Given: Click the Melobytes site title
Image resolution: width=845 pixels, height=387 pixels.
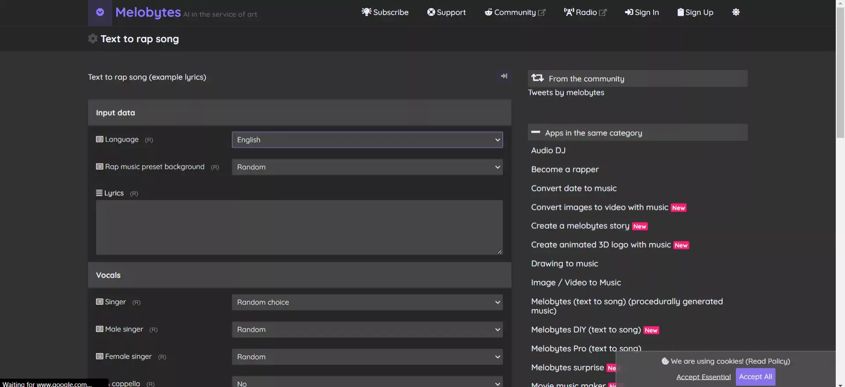Looking at the screenshot, I should [x=148, y=12].
